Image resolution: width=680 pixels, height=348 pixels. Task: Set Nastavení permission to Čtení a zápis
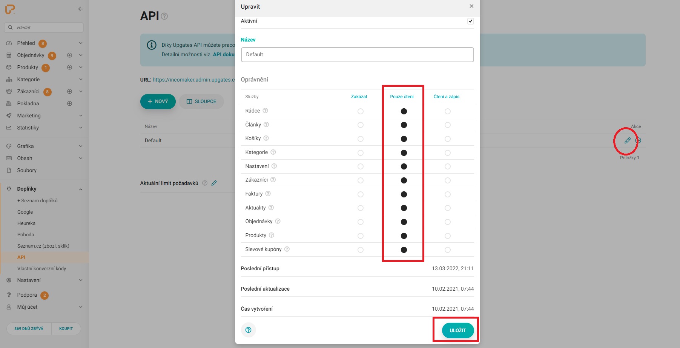(448, 166)
